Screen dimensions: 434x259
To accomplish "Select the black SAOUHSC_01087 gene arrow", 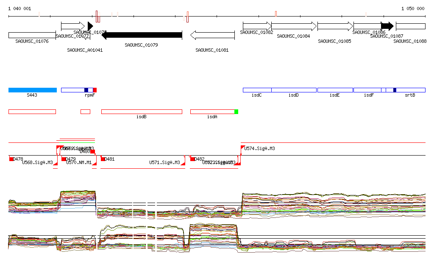I will pyautogui.click(x=387, y=26).
